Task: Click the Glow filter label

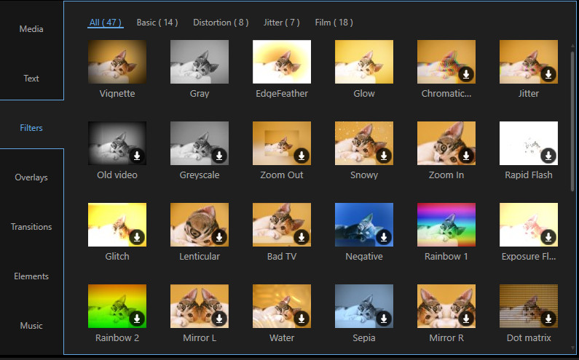Action: click(364, 94)
